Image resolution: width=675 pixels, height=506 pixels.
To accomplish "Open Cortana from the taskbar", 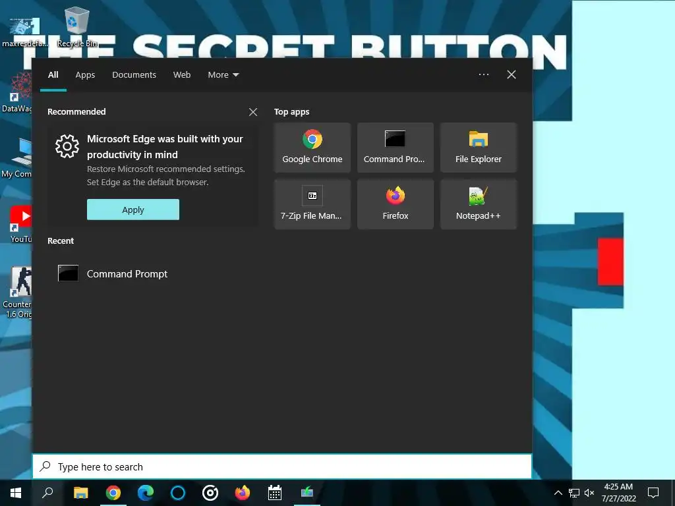I will tap(178, 493).
